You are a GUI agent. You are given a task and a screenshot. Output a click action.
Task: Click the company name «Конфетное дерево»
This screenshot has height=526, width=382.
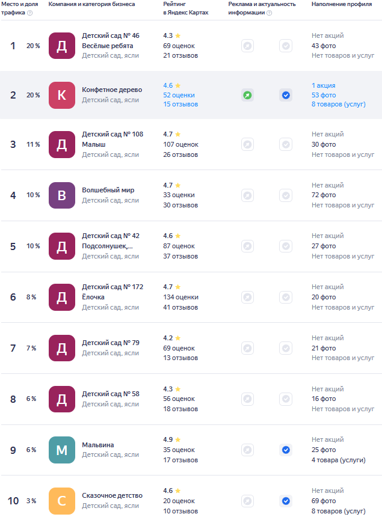[x=112, y=90]
